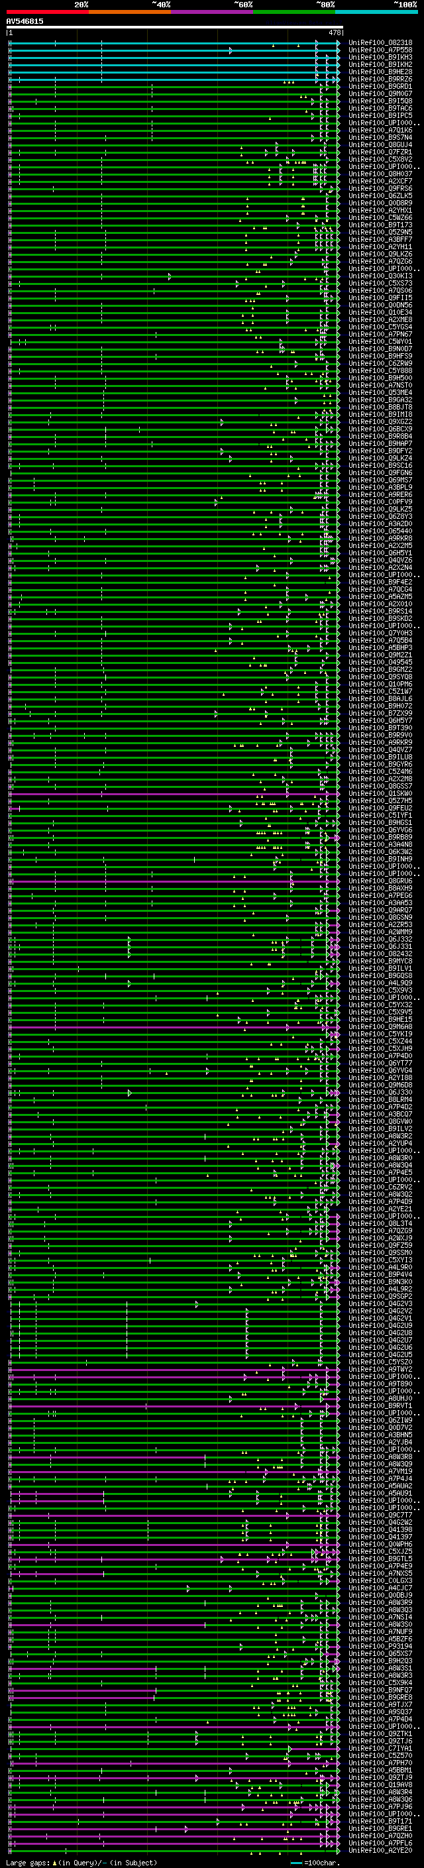Click the orange ~40% identity legend segment
Image resolution: width=424 pixels, height=1868 pixels.
pos(130,12)
